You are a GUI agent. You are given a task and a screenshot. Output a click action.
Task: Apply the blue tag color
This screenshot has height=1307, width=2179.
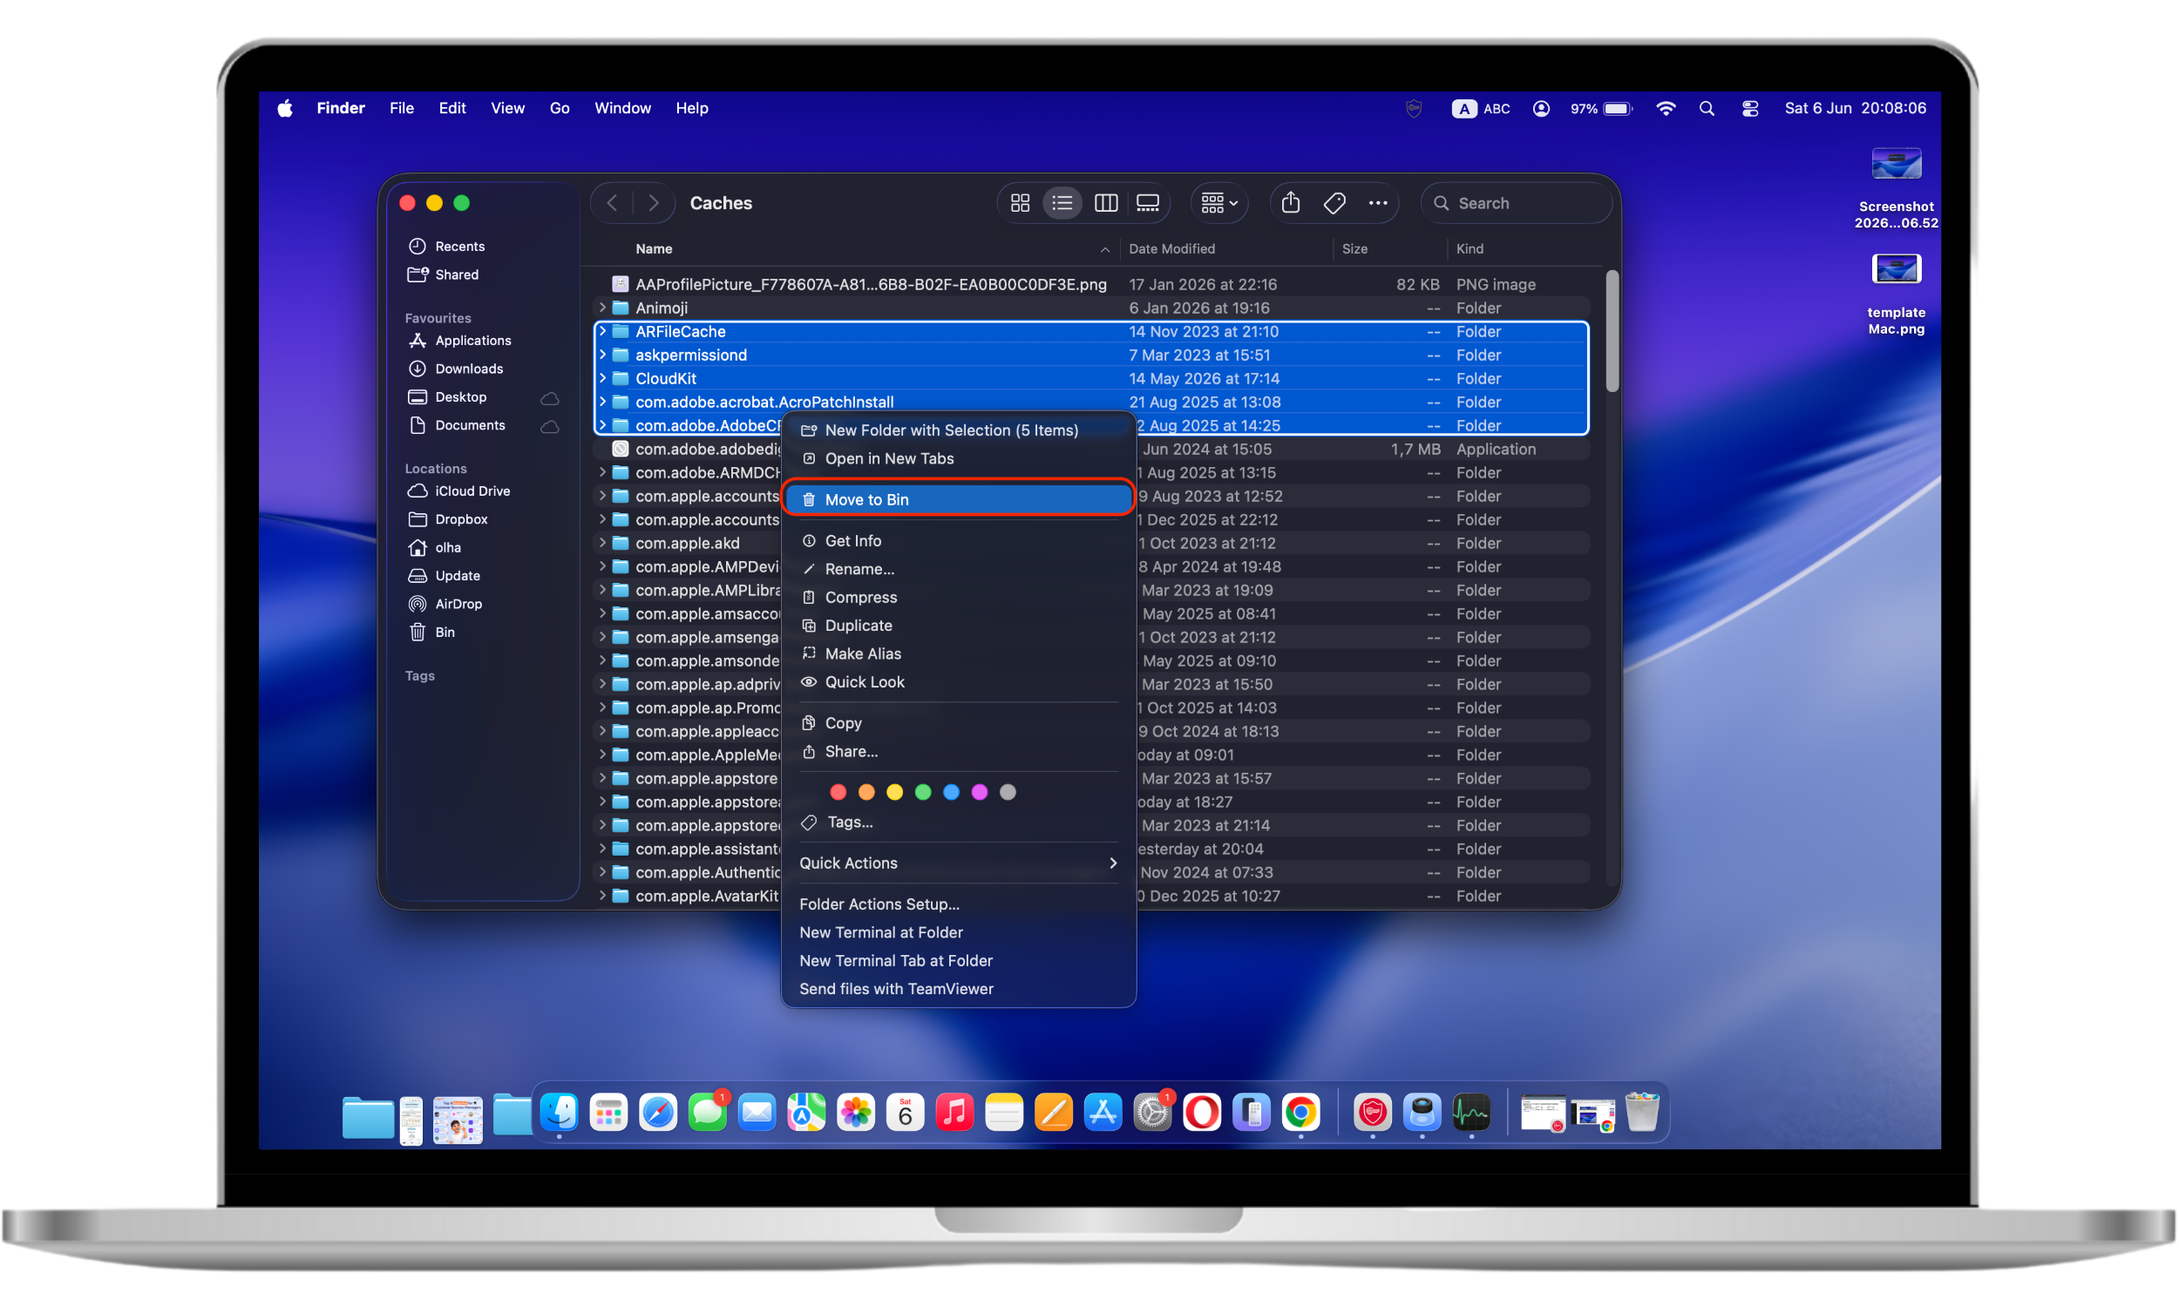(951, 793)
